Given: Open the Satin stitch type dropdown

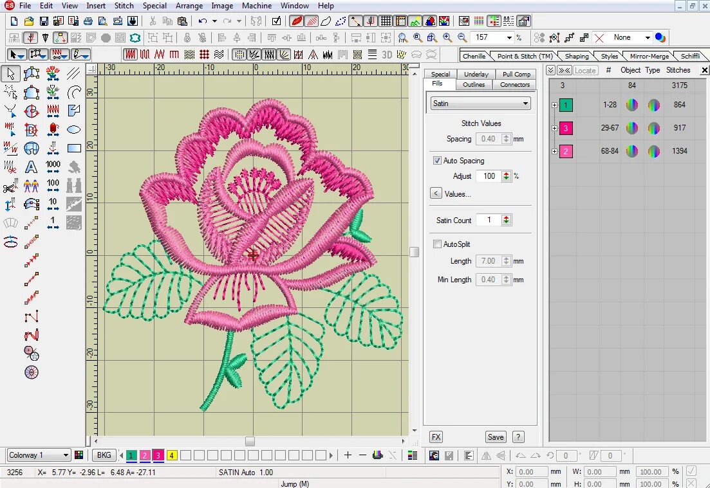Looking at the screenshot, I should coord(525,104).
